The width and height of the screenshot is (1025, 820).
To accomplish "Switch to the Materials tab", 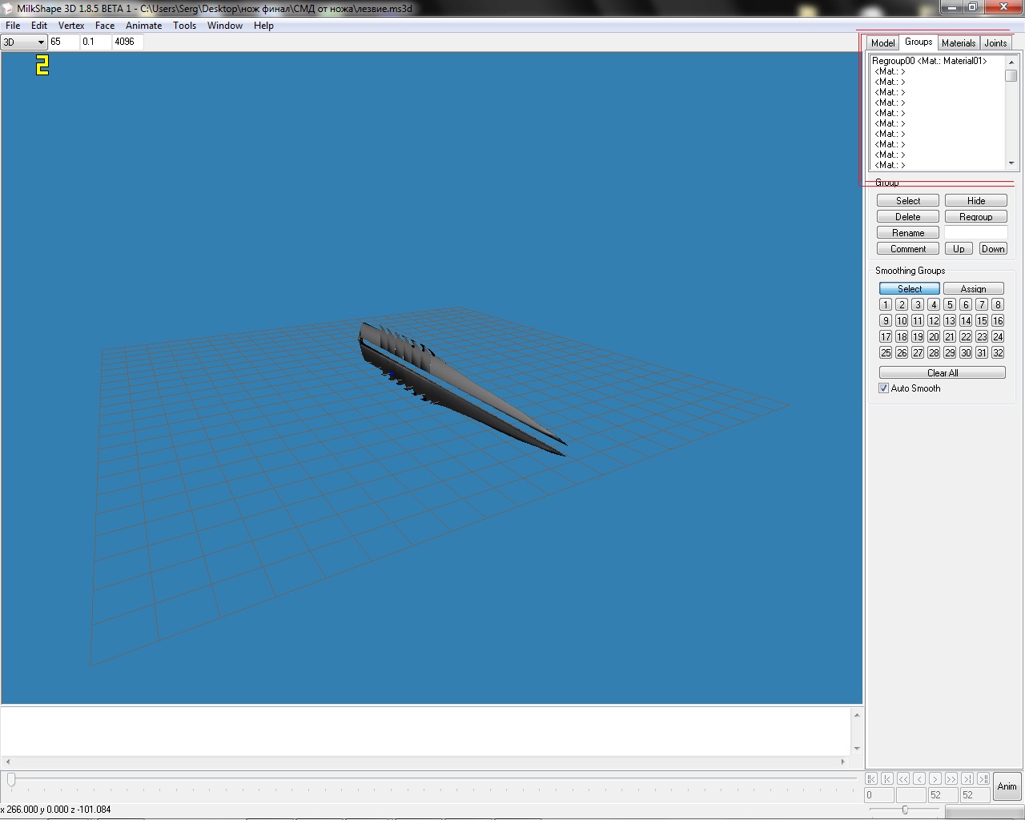I will pos(959,43).
